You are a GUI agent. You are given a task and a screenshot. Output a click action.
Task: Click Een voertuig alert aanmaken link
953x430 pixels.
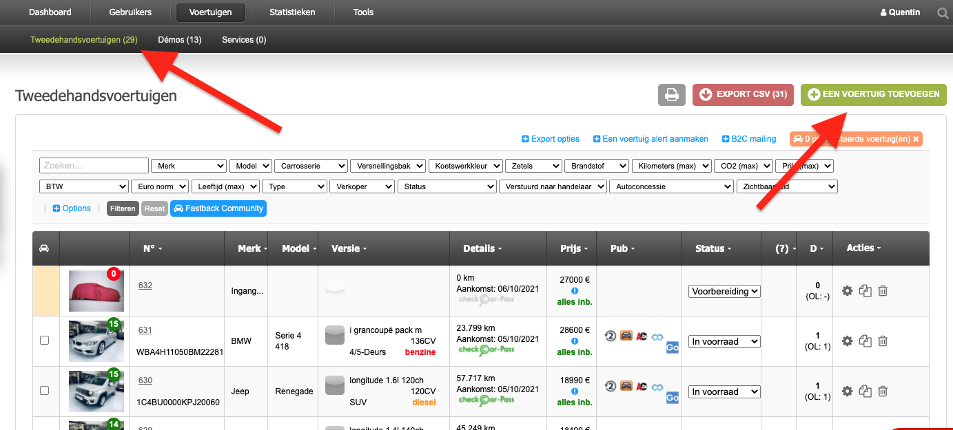pos(650,139)
